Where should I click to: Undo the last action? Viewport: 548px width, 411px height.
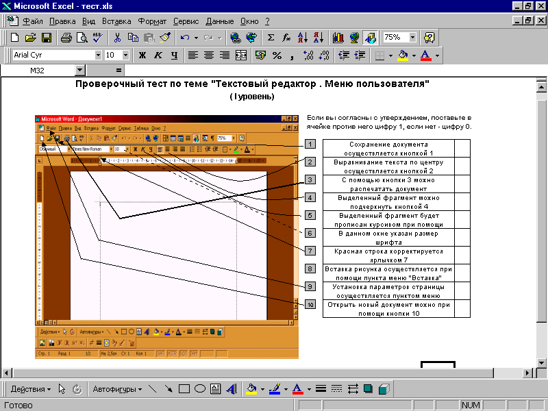point(184,38)
